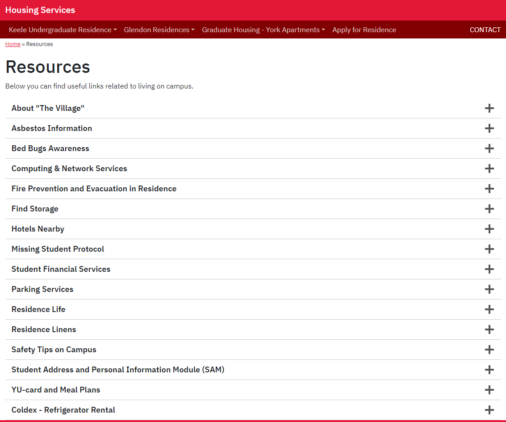This screenshot has width=506, height=422.
Task: Expand Residence Linens section title
Action: click(x=44, y=329)
